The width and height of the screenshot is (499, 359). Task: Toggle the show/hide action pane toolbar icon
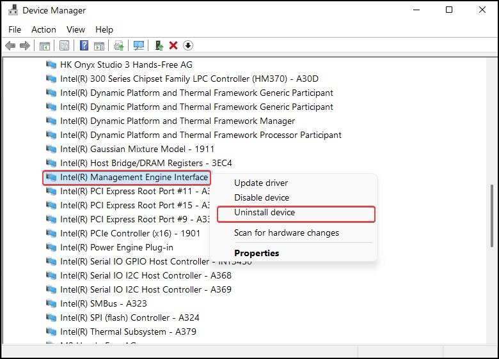pos(99,46)
